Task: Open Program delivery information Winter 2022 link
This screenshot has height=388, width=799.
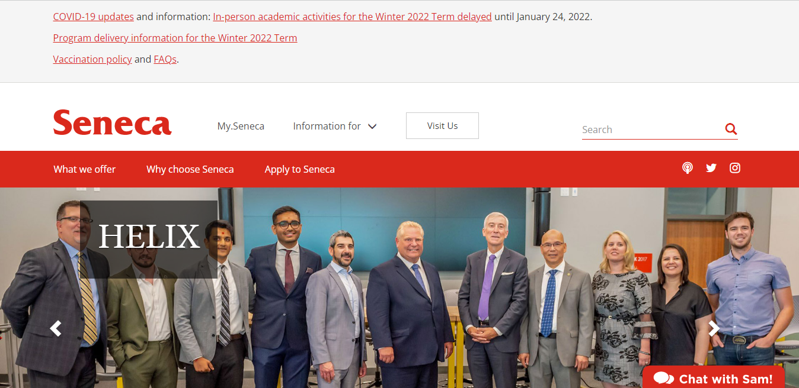Action: point(175,38)
